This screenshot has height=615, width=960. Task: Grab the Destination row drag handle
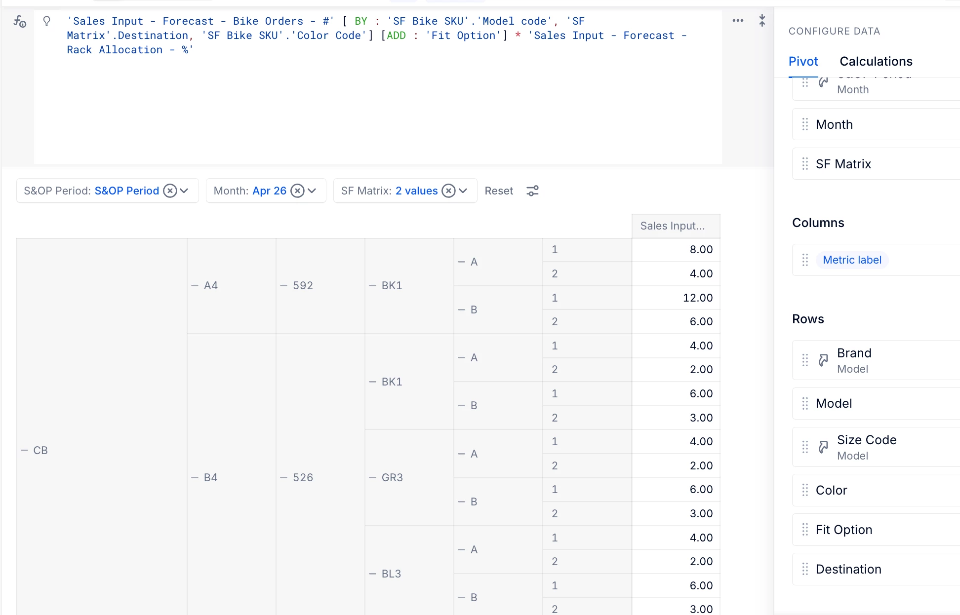[805, 570]
